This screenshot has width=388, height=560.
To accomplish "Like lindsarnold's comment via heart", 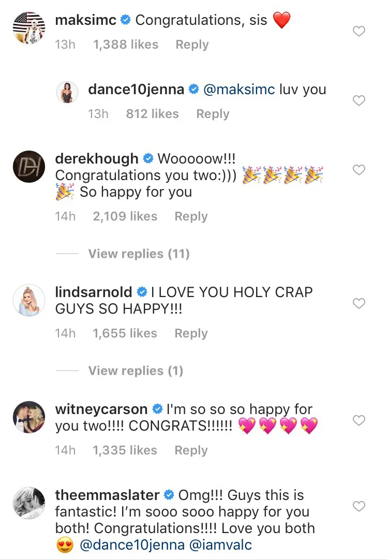I will click(x=359, y=304).
